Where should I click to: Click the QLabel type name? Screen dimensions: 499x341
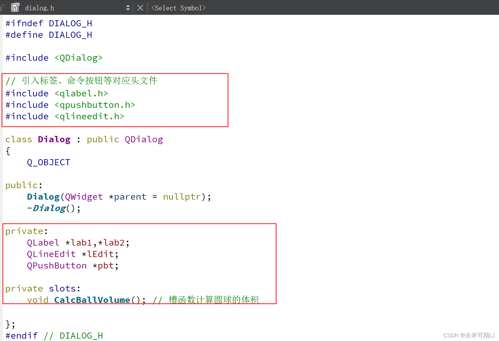[x=43, y=243]
